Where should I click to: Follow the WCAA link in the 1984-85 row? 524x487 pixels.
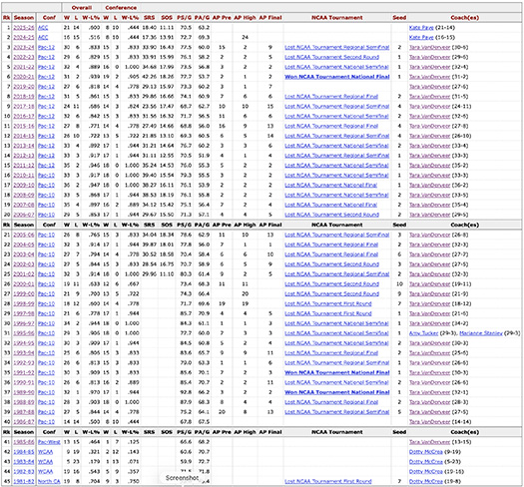pos(45,451)
